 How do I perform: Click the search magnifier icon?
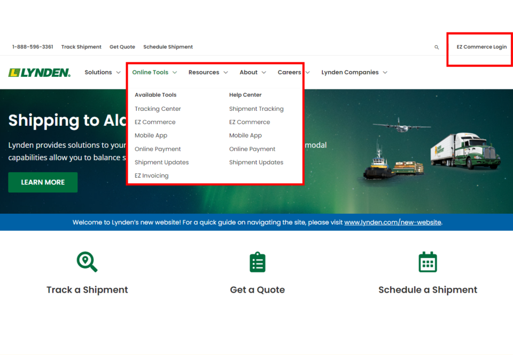[x=437, y=47]
